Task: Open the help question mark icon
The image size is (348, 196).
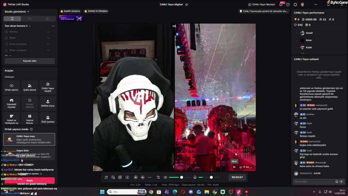Action: point(288,4)
